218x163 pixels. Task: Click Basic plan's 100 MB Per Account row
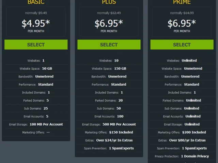pyautogui.click(x=36, y=124)
